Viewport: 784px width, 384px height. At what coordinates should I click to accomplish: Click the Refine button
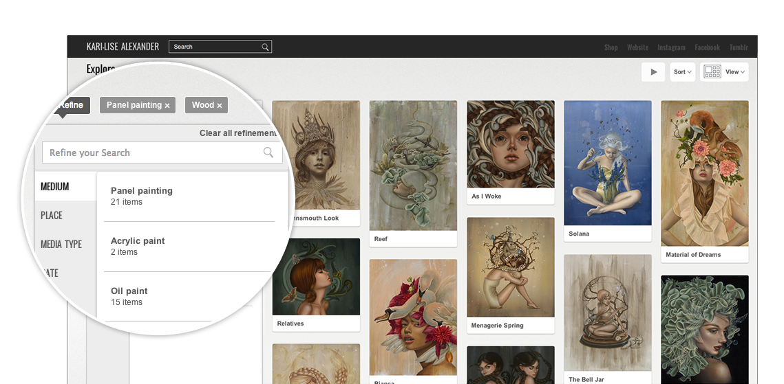click(x=74, y=105)
